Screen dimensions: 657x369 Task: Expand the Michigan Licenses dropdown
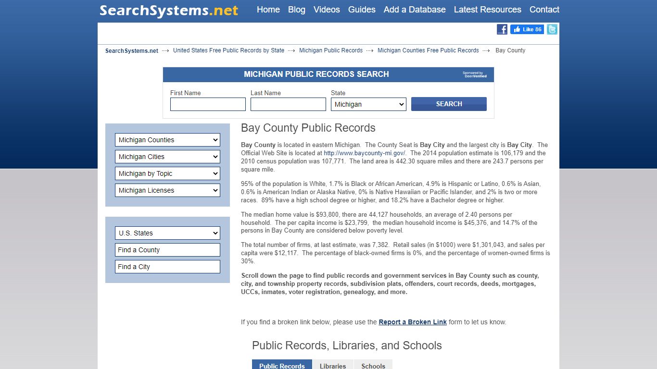click(x=167, y=190)
